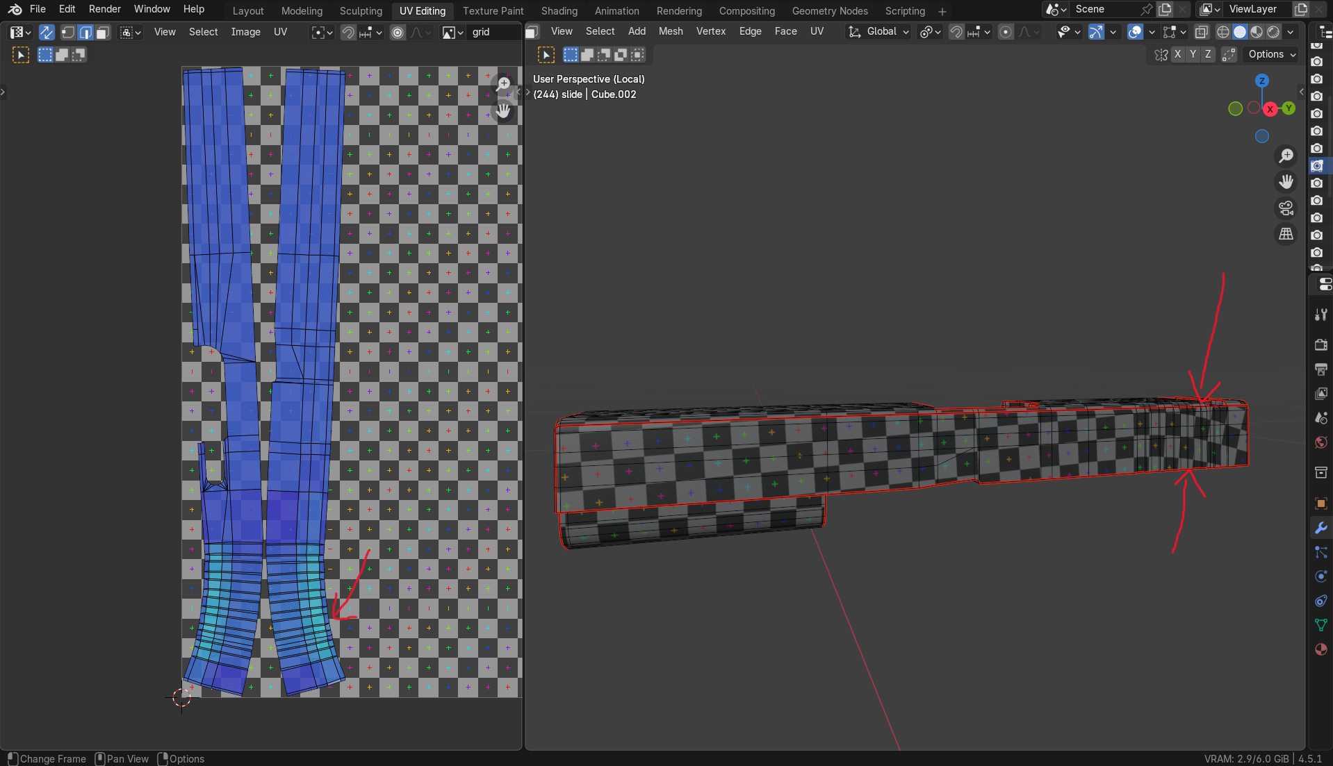Open the Modifiers properties wrench tab

coord(1320,528)
